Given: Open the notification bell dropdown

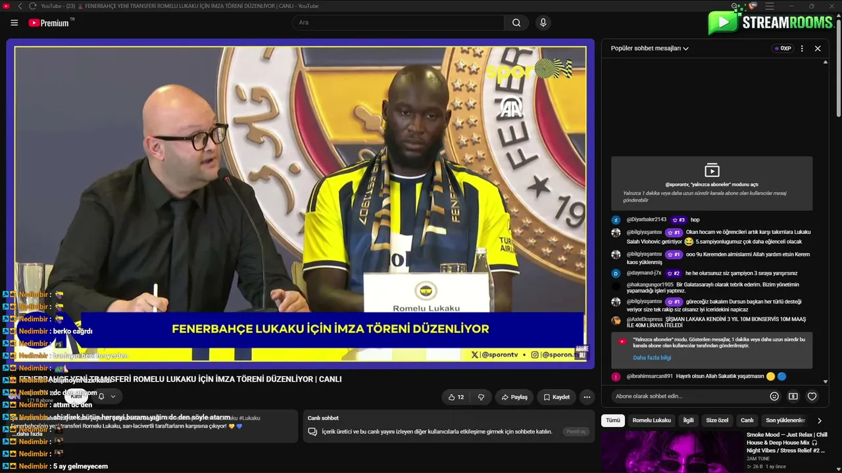Looking at the screenshot, I should coord(107,396).
